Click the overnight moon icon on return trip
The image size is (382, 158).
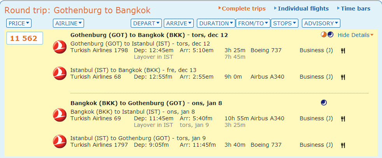pyautogui.click(x=324, y=103)
